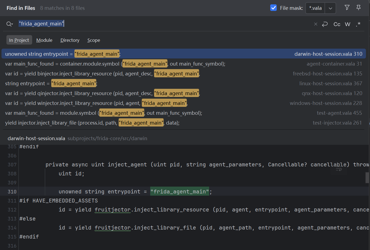370x250 pixels.
Task: Select the linux-host-session.vala 367 result
Action: [x=184, y=83]
